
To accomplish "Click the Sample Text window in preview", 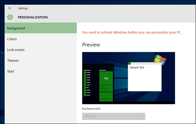I will 145,77.
